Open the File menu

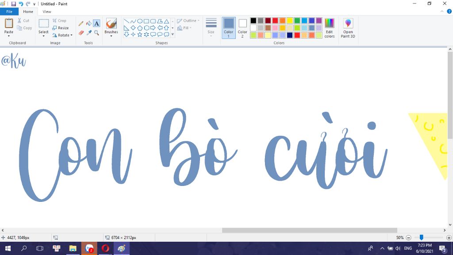tap(9, 12)
